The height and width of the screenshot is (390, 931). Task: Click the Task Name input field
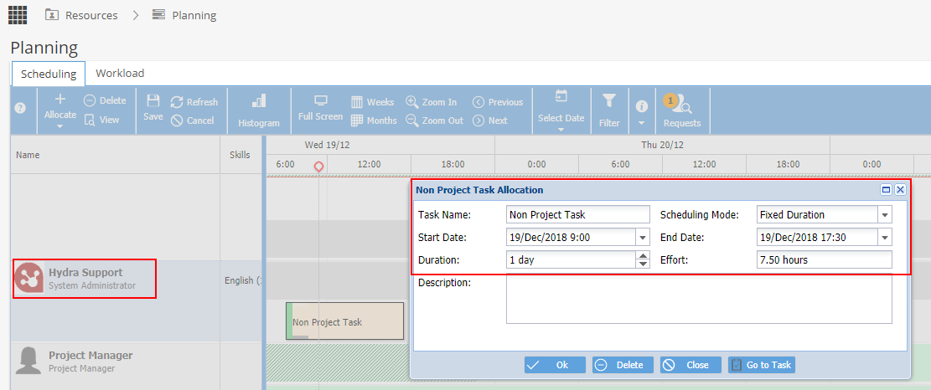578,214
